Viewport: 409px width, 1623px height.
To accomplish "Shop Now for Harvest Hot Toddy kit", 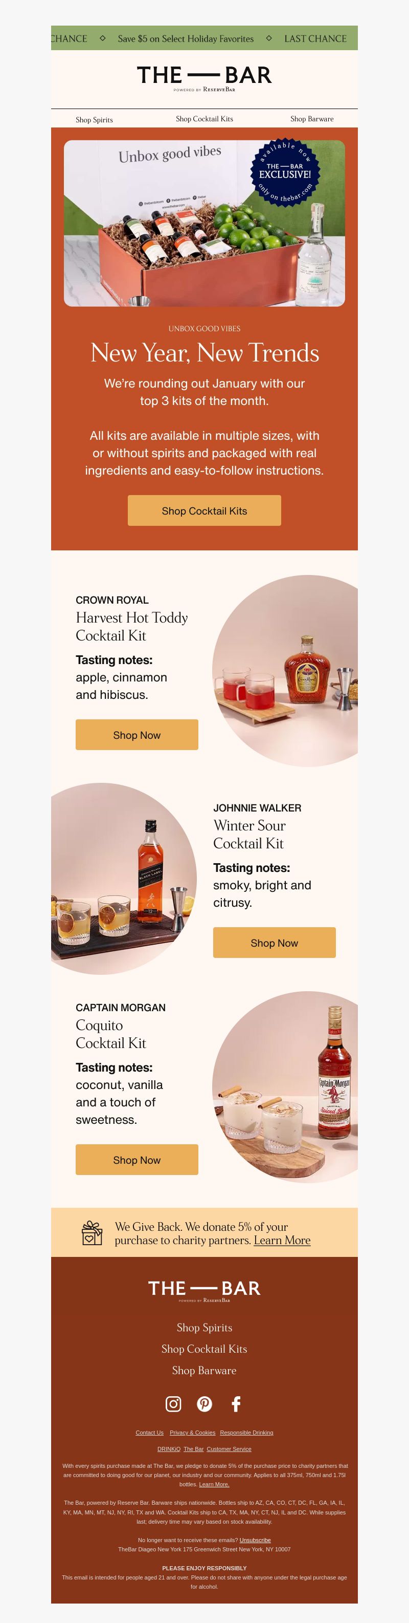I will point(137,735).
